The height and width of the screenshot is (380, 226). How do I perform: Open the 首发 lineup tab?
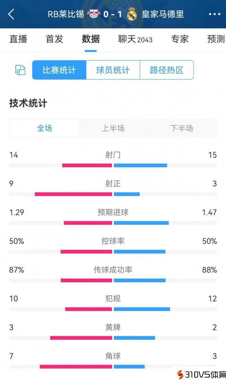(x=54, y=39)
